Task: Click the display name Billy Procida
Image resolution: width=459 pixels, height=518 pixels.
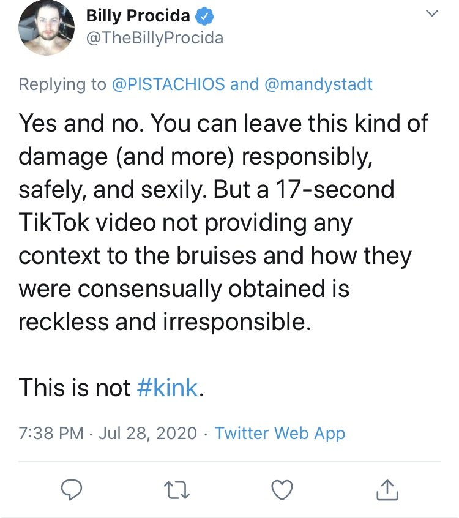Action: pyautogui.click(x=138, y=15)
